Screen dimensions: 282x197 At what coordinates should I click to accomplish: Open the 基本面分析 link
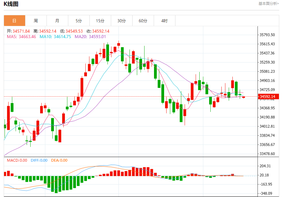[x=269, y=4]
